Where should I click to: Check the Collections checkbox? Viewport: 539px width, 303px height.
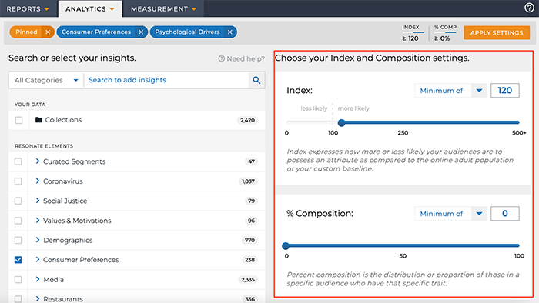[x=18, y=120]
